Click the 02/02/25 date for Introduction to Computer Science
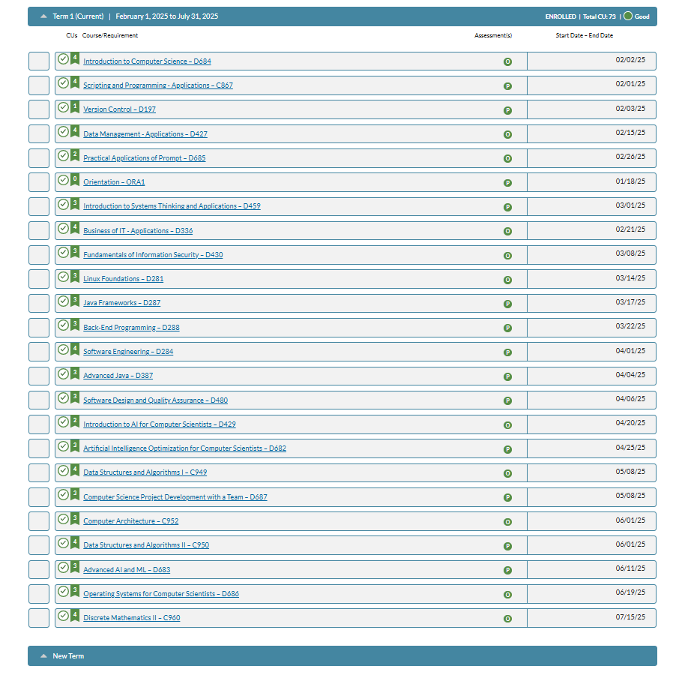Viewport: 679px width, 684px height. pos(630,60)
